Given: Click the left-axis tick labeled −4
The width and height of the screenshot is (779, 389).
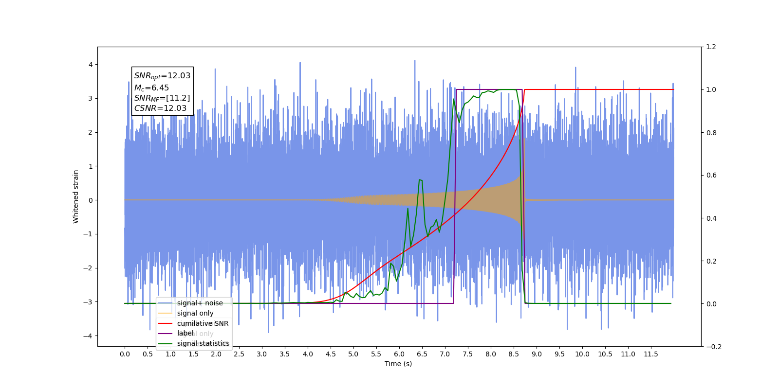Looking at the screenshot, I should 88,336.
